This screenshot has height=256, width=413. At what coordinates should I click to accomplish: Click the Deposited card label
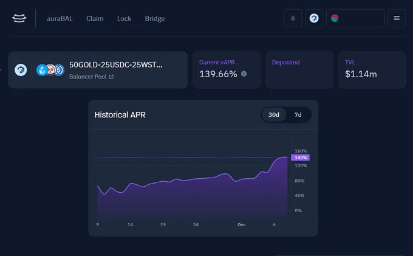pyautogui.click(x=286, y=62)
